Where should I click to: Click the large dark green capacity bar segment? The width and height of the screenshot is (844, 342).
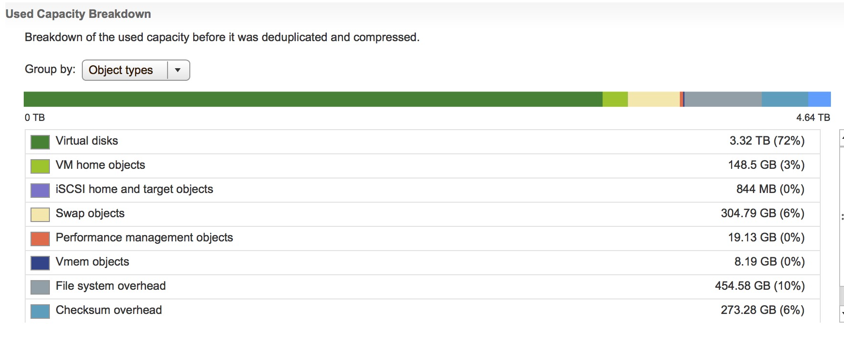[313, 99]
